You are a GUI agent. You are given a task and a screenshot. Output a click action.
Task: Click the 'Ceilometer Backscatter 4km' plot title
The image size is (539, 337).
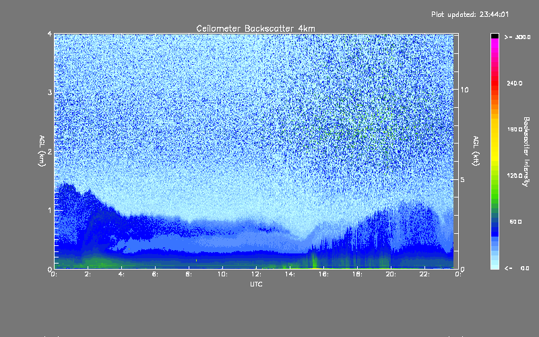point(255,28)
